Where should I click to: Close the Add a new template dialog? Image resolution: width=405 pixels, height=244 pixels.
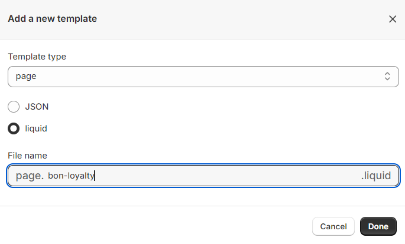393,19
